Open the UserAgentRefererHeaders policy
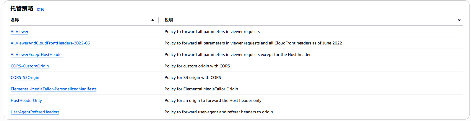471x121 pixels. coord(35,112)
